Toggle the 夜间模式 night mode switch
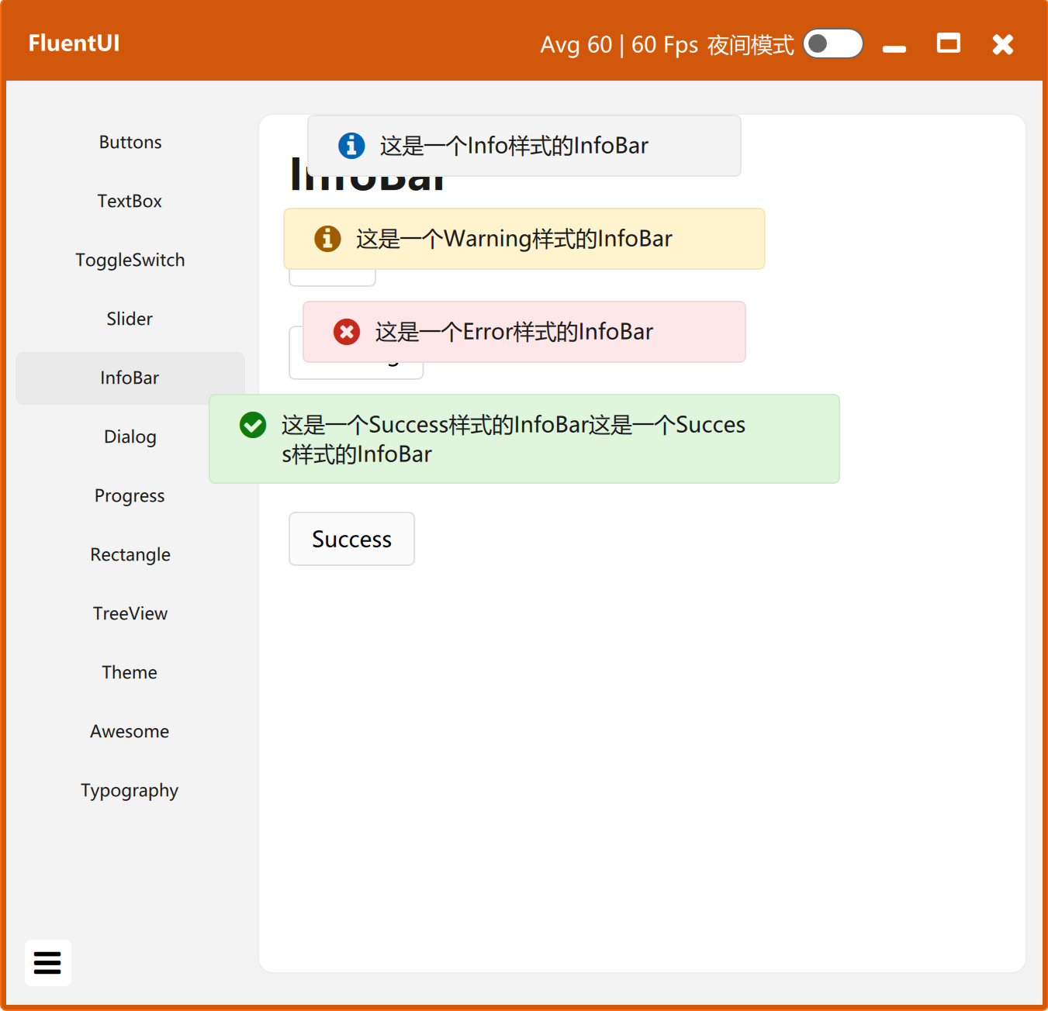 click(x=833, y=43)
